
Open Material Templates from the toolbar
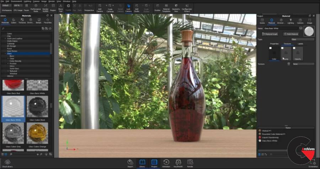166,8
